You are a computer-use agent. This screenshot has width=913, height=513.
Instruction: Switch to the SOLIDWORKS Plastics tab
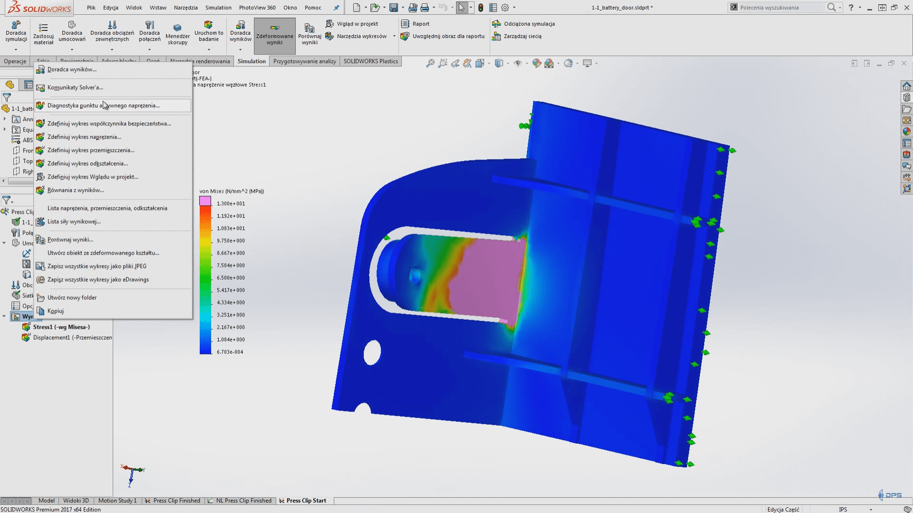[x=370, y=61]
